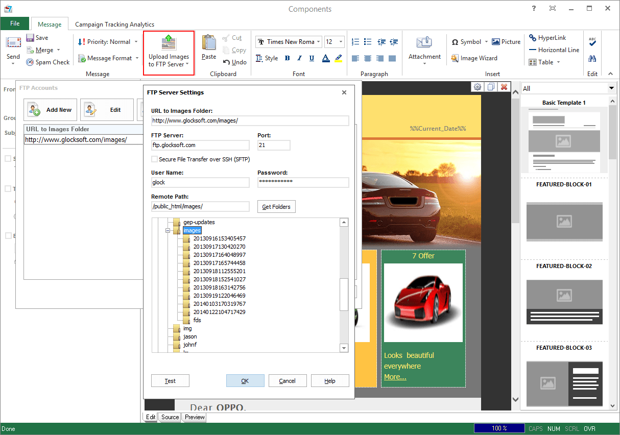Open the template filter dropdown showing All
Viewport: 620px width, 435px height.
click(611, 88)
